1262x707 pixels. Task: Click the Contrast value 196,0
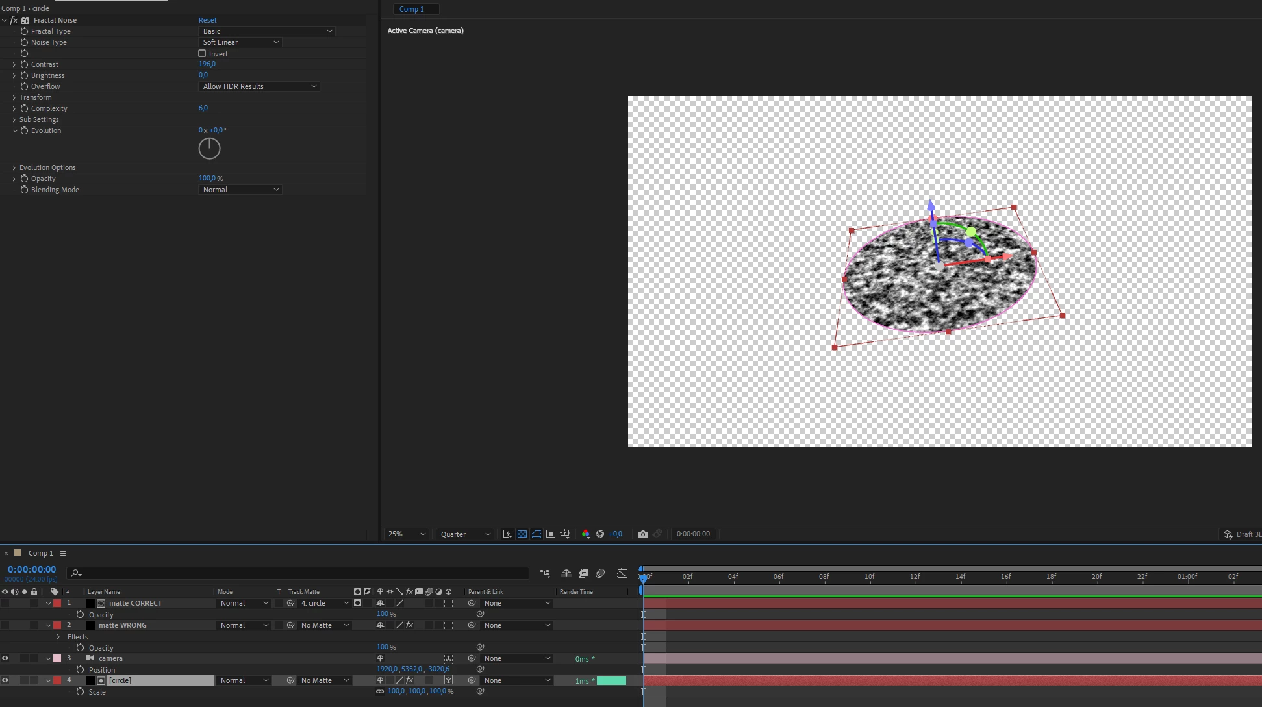pos(207,64)
